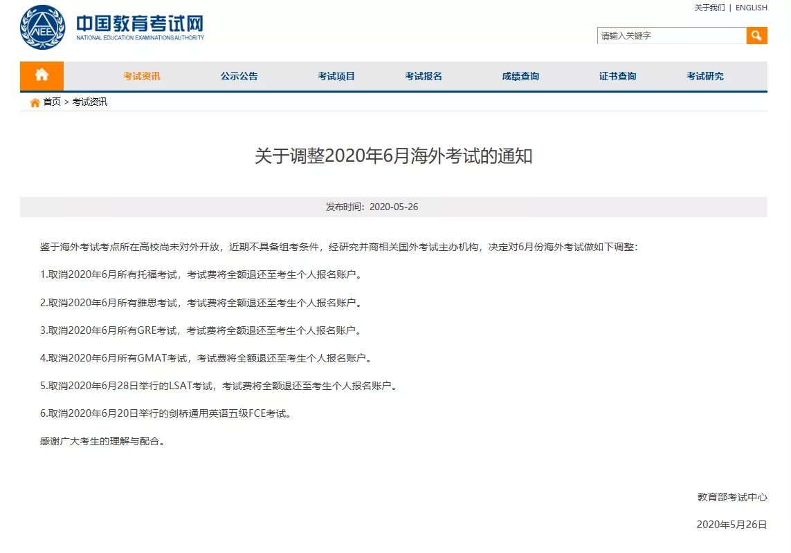Click item 1 about 托福考试 cancellation

click(201, 274)
